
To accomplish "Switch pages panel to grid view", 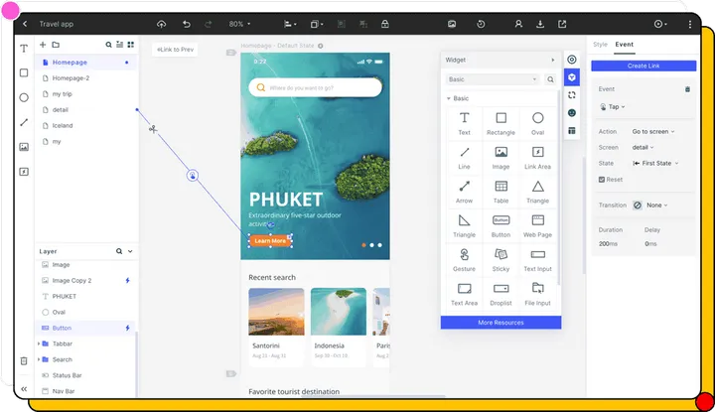I will tap(131, 45).
